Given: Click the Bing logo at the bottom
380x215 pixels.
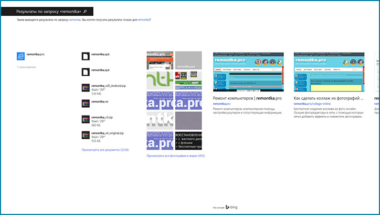Looking at the screenshot, I should [231, 207].
